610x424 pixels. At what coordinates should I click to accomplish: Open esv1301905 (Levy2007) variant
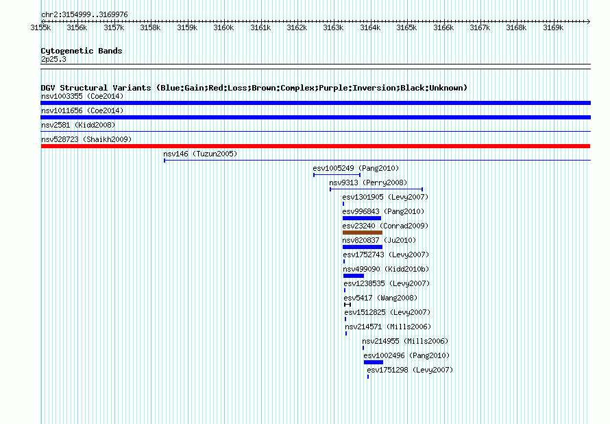[385, 197]
